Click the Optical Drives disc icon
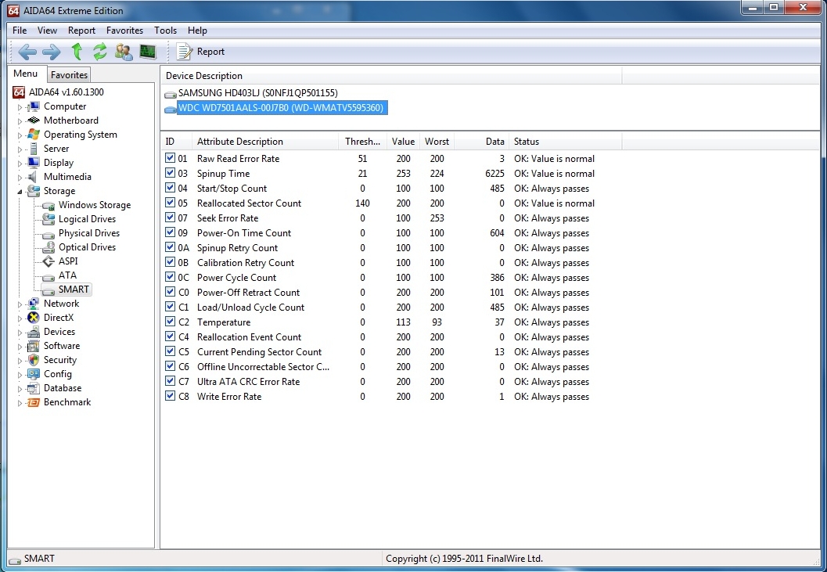The image size is (827, 572). tap(49, 247)
